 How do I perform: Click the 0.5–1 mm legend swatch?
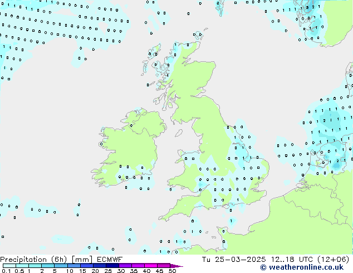[x=22, y=266]
